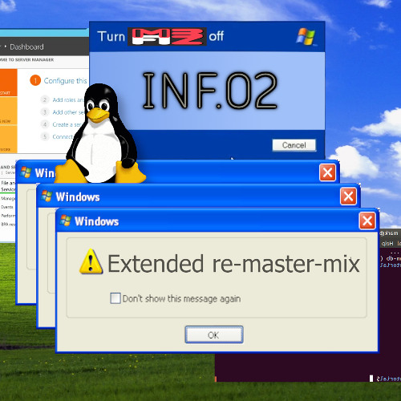Viewport: 401px width, 401px height.
Task: Click the flag icon in the middle Windows dialog title
Action: click(47, 196)
